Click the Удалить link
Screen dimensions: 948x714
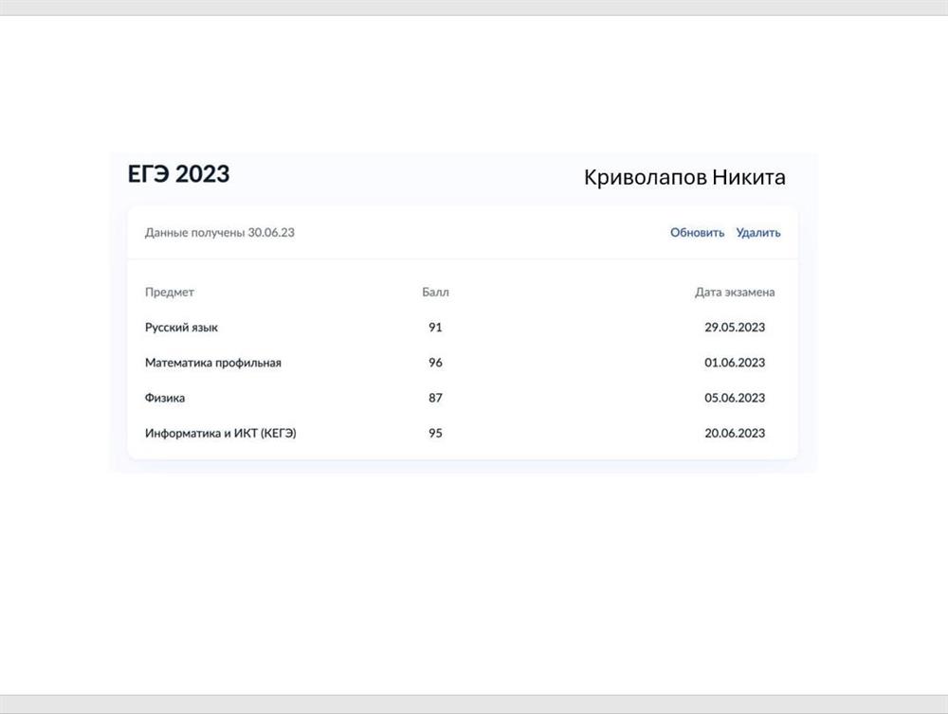(758, 233)
